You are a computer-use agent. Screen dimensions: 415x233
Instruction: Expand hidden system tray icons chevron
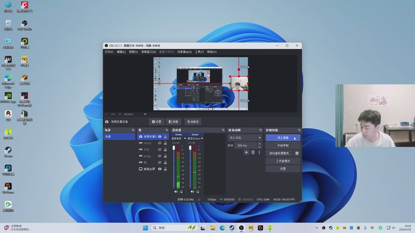pyautogui.click(x=316, y=228)
